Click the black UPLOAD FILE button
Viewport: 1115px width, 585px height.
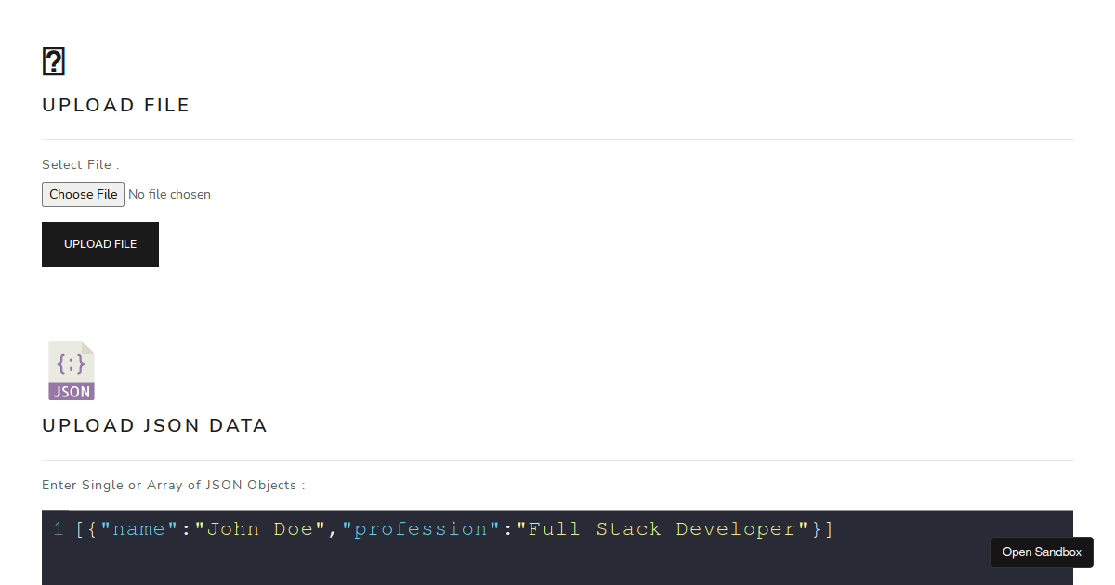100,244
